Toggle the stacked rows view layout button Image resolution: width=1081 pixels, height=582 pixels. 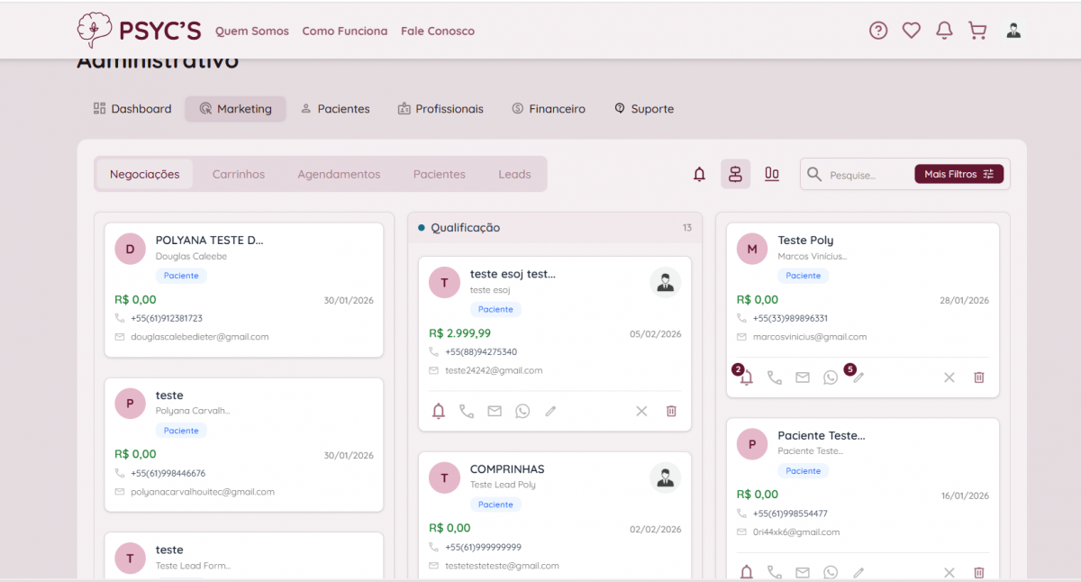(x=735, y=174)
